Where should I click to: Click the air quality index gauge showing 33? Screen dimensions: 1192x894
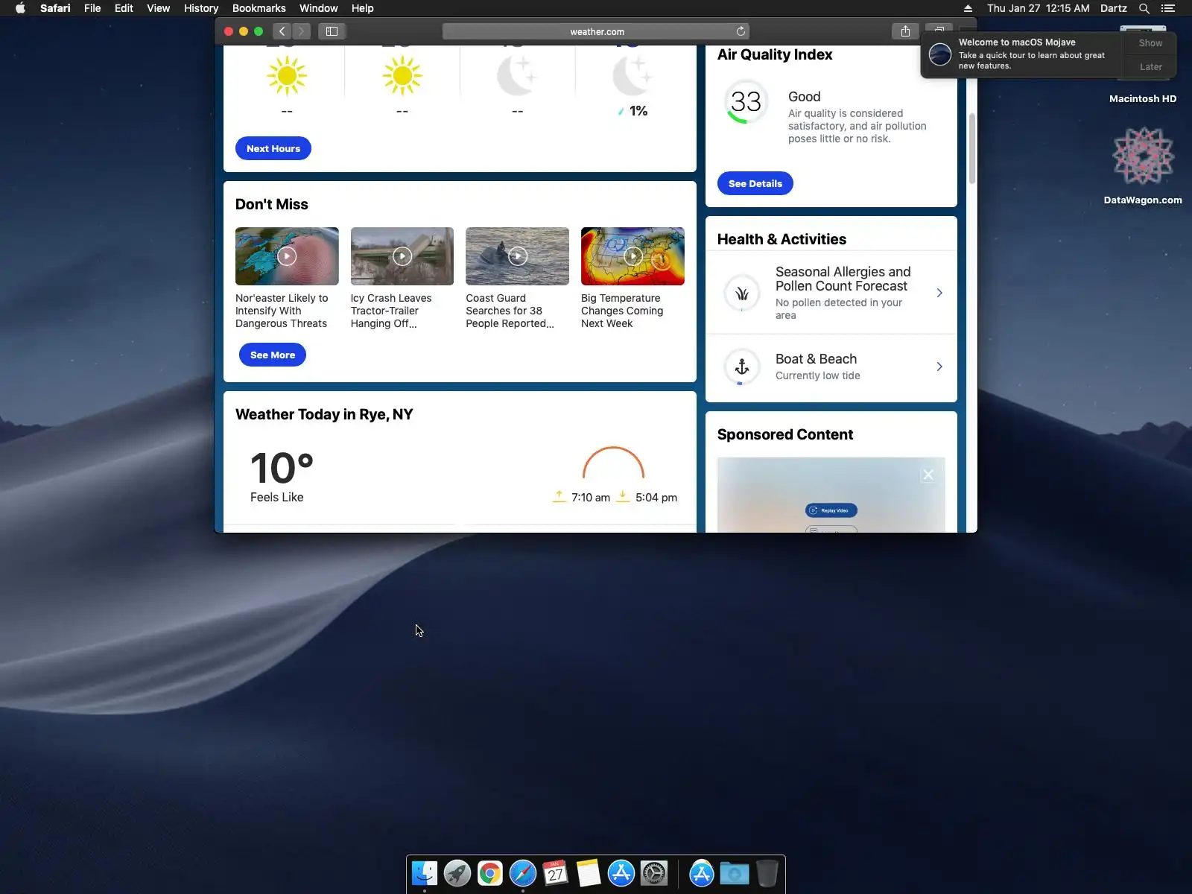[x=746, y=102]
